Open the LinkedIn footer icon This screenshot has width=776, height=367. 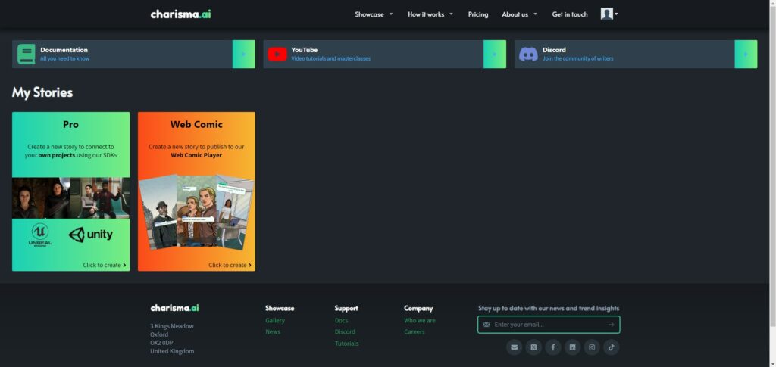click(x=573, y=347)
